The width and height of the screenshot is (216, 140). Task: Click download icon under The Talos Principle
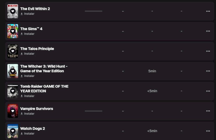coord(22,54)
